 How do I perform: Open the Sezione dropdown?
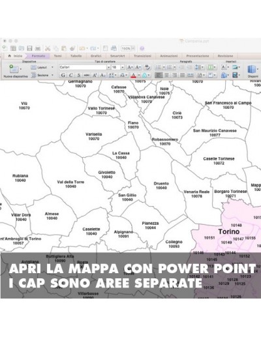click(42, 75)
